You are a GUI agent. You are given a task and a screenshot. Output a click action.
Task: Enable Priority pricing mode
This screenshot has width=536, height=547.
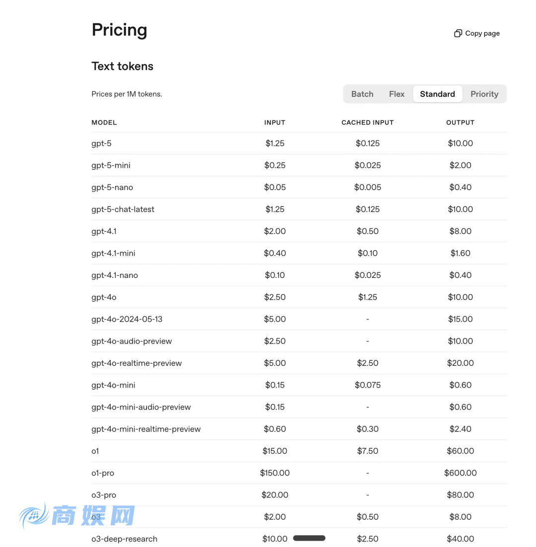click(x=484, y=94)
